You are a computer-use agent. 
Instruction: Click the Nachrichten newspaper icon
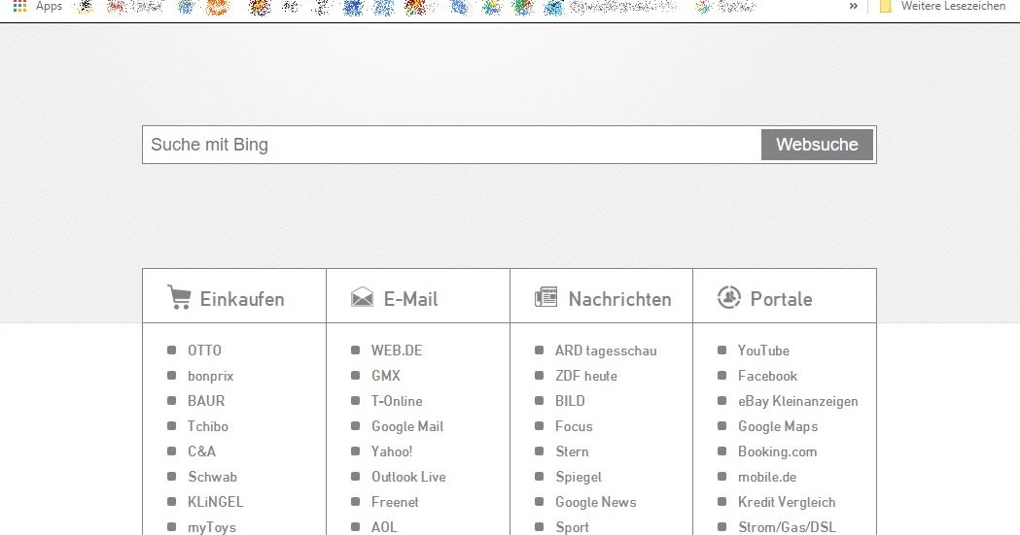tap(545, 297)
